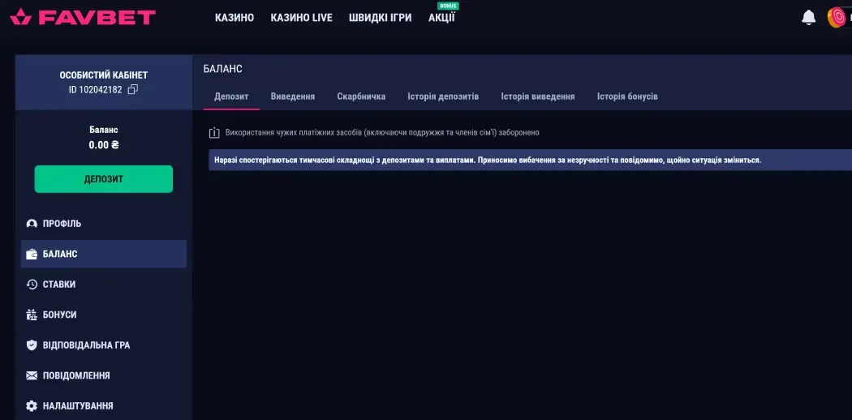
Task: Click the envelope icon beside Повідомлення
Action: click(x=32, y=375)
